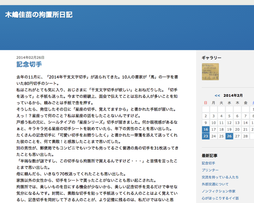The image size is (254, 203).
Task: Click the 月 weekday header in calendar
Action: (214, 103)
